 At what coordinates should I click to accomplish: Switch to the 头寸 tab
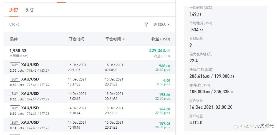[29, 10]
